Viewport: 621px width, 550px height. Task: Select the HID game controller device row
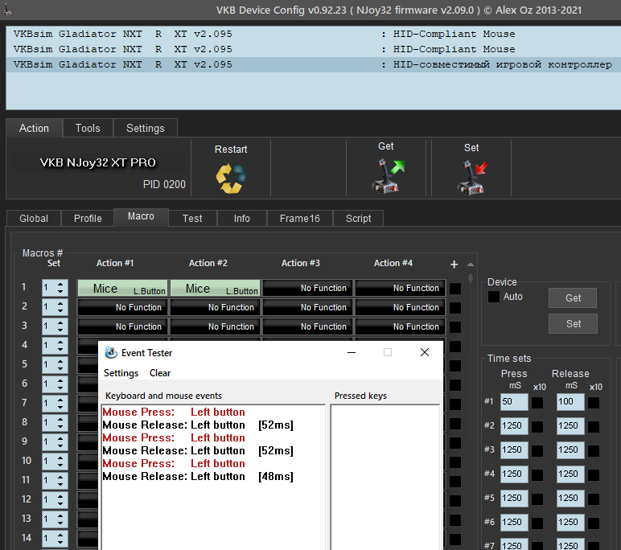pyautogui.click(x=313, y=64)
